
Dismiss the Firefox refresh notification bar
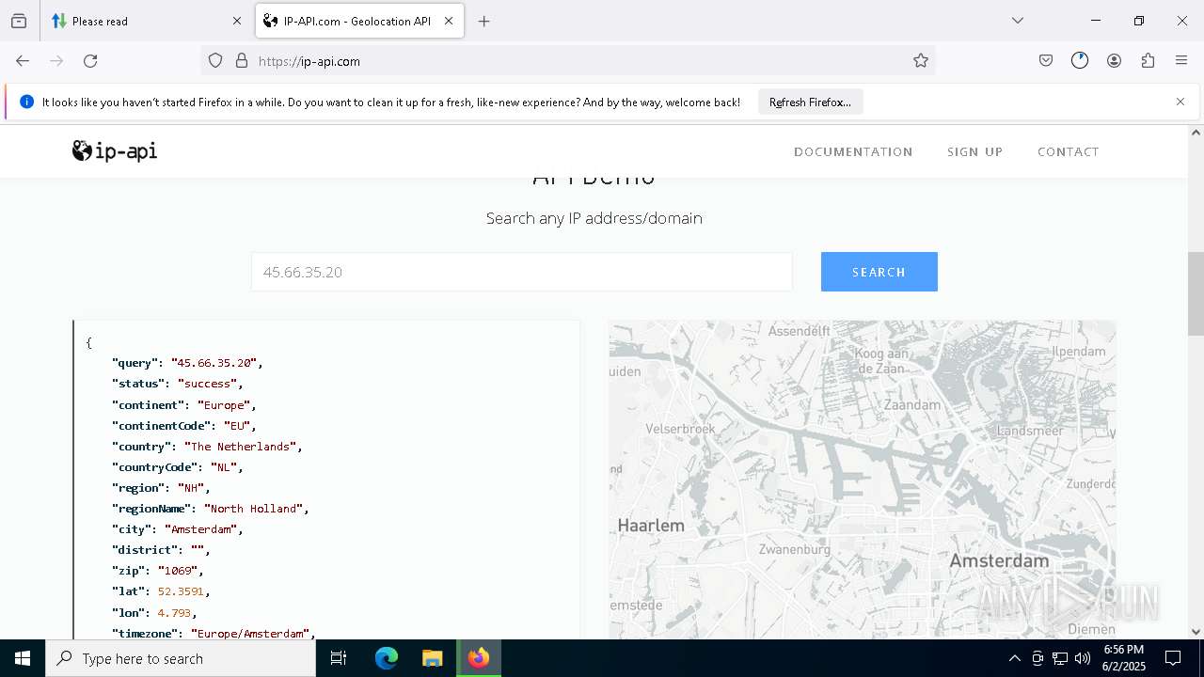[1180, 102]
